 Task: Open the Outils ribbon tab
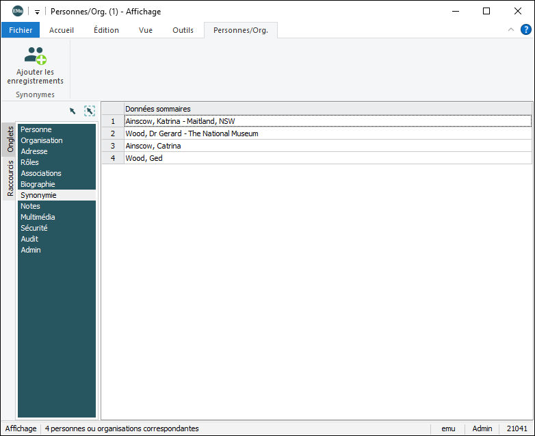183,30
